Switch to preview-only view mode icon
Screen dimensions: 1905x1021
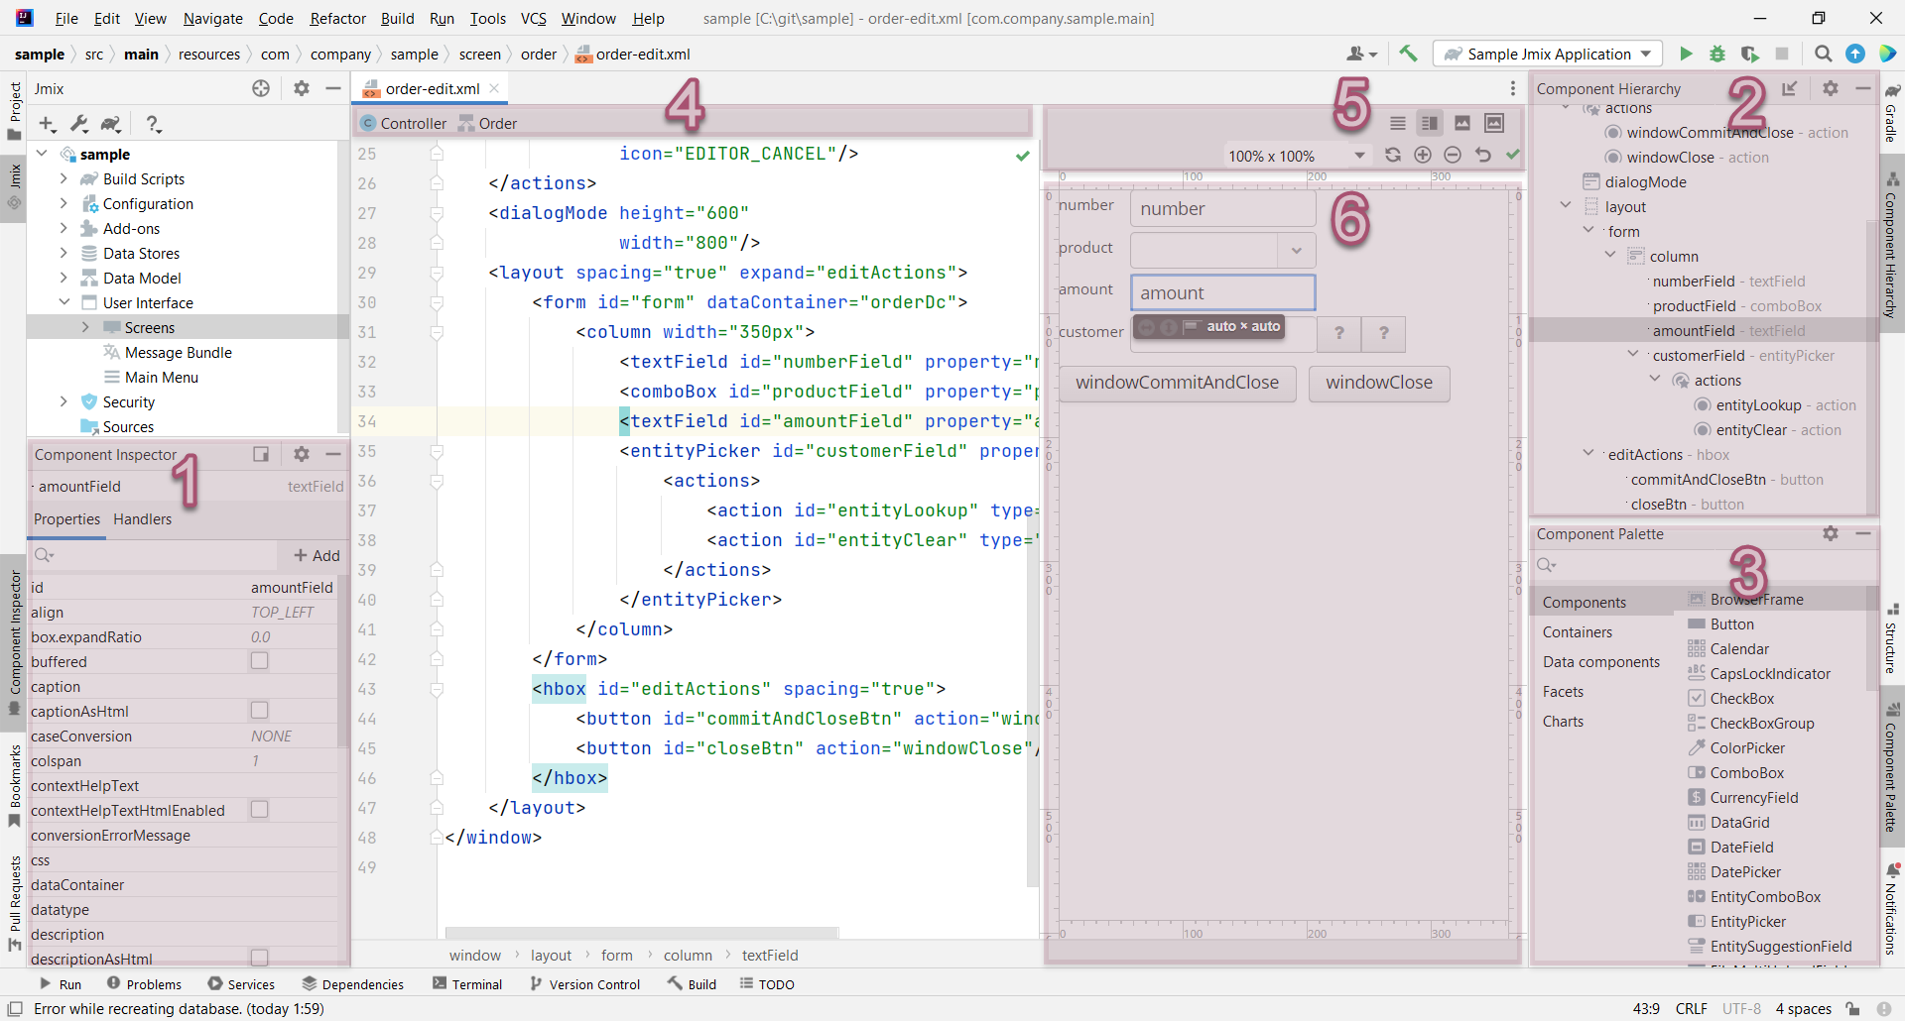[1462, 123]
